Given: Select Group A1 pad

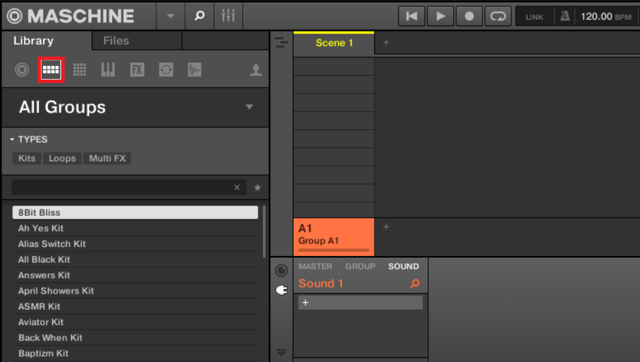Looking at the screenshot, I should 334,237.
